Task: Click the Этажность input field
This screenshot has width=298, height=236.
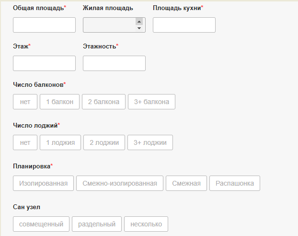Action: point(114,63)
